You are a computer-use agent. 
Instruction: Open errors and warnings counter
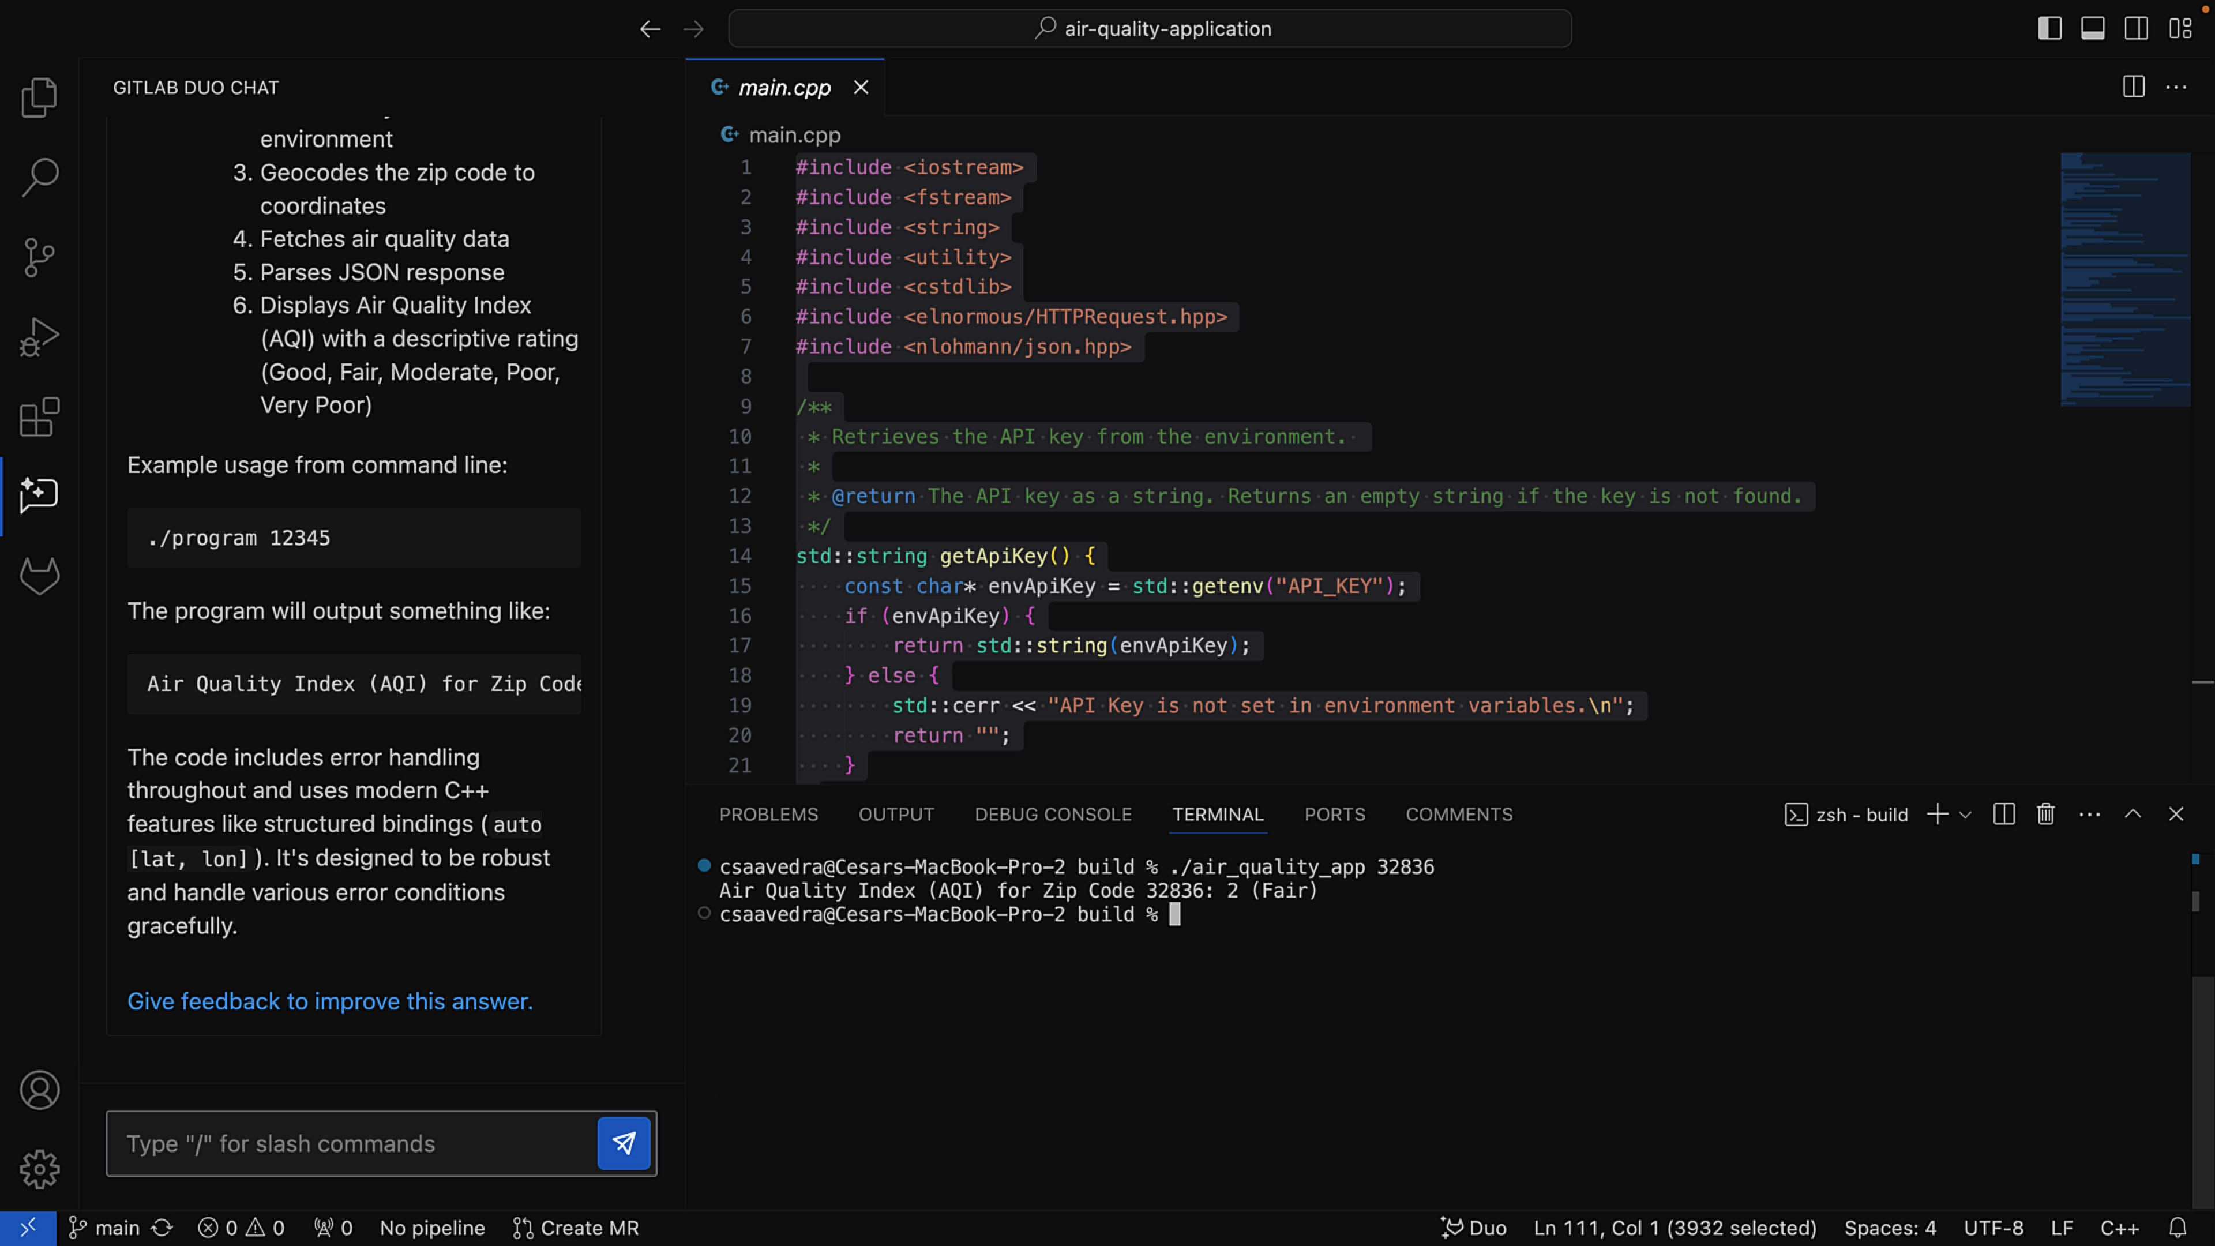242,1228
